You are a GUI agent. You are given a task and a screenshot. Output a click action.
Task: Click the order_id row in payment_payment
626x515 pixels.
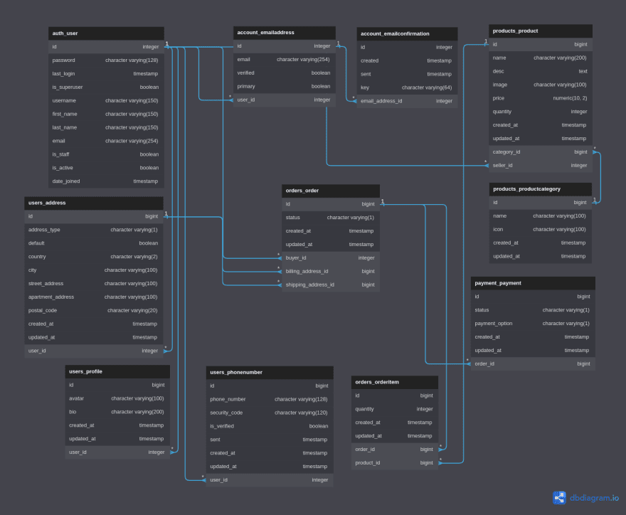pos(533,364)
